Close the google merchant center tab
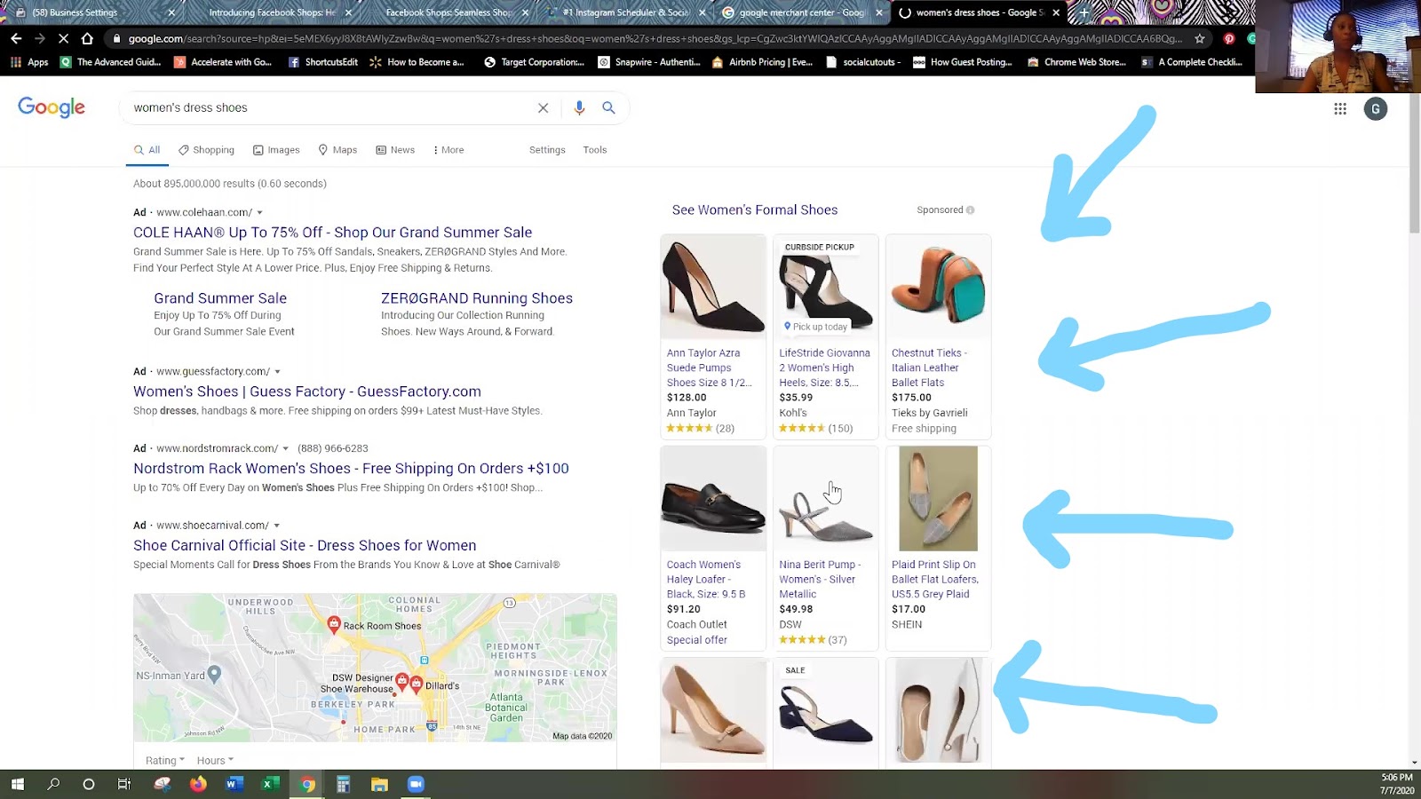This screenshot has height=799, width=1421. pyautogui.click(x=879, y=12)
